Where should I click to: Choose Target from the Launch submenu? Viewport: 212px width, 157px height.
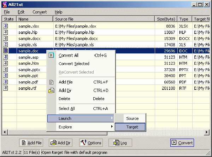pyautogui.click(x=132, y=127)
